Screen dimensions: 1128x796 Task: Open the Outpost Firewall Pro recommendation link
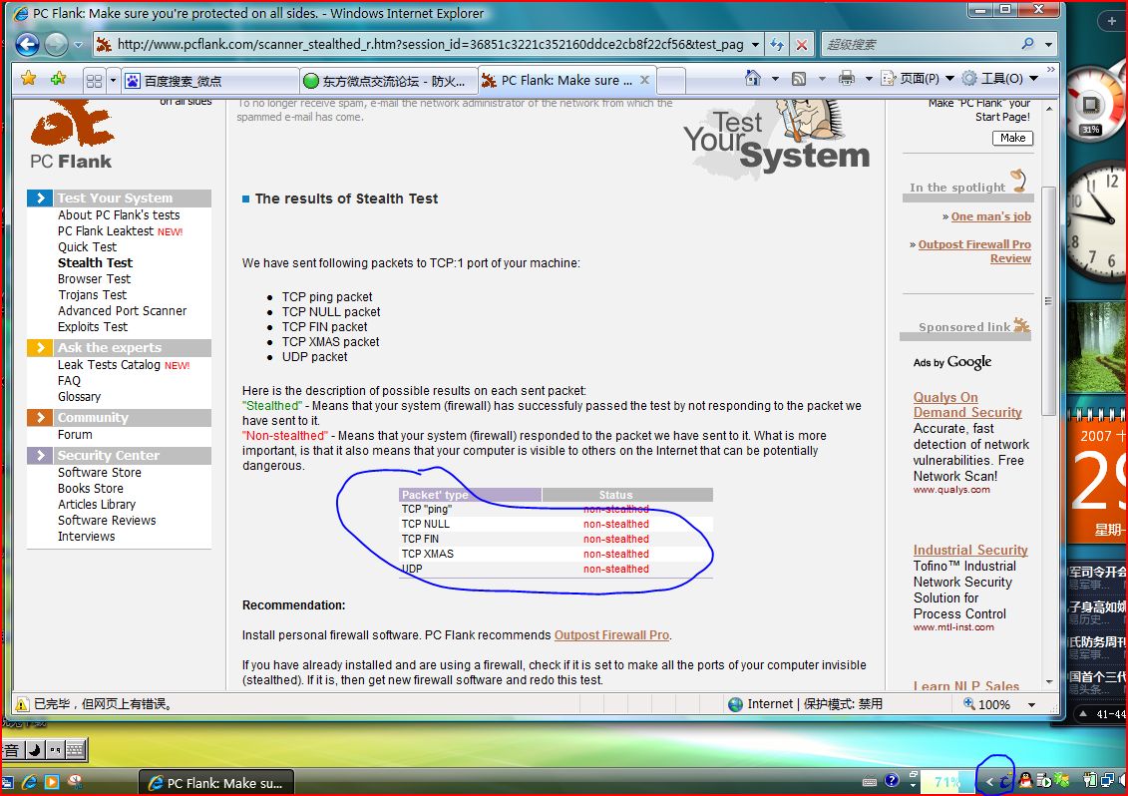611,635
